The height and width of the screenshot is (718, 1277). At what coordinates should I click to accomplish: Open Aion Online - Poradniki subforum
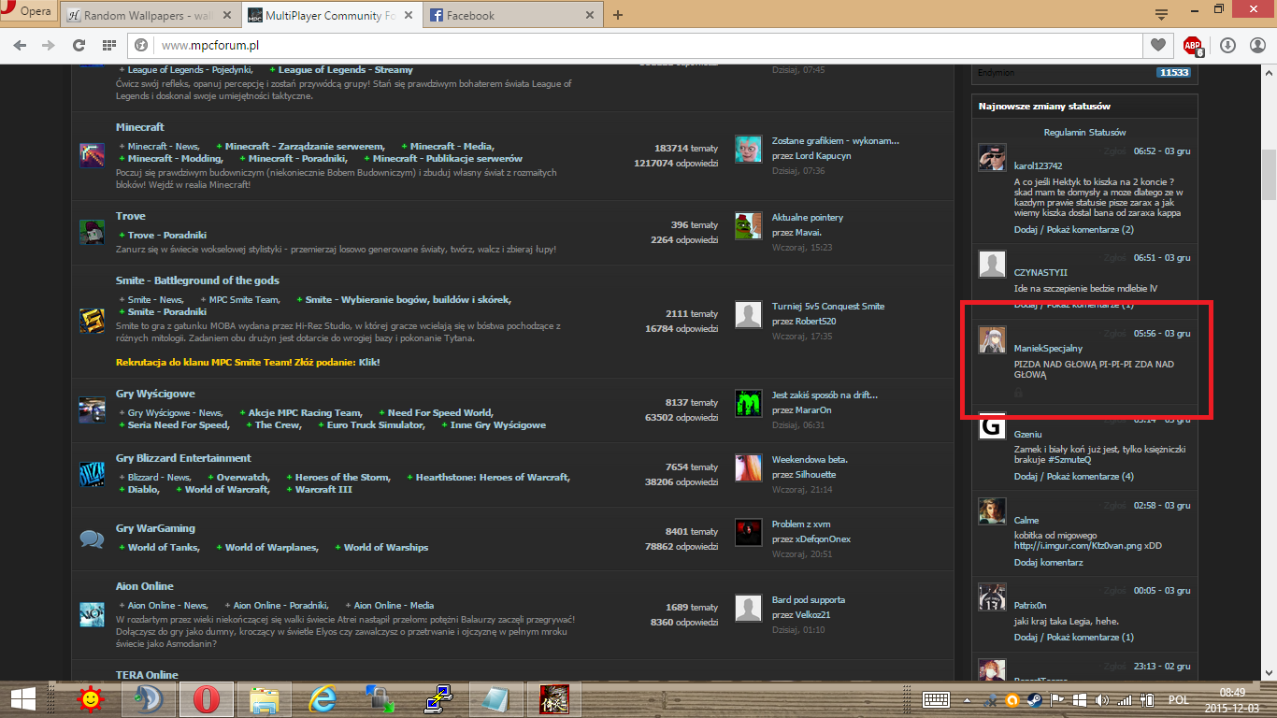coord(280,606)
